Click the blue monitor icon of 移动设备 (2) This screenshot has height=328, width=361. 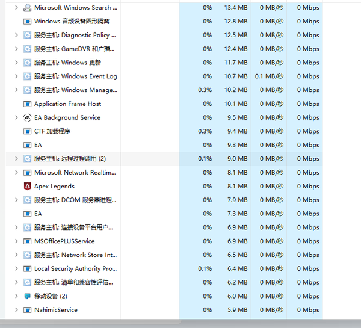[28, 296]
